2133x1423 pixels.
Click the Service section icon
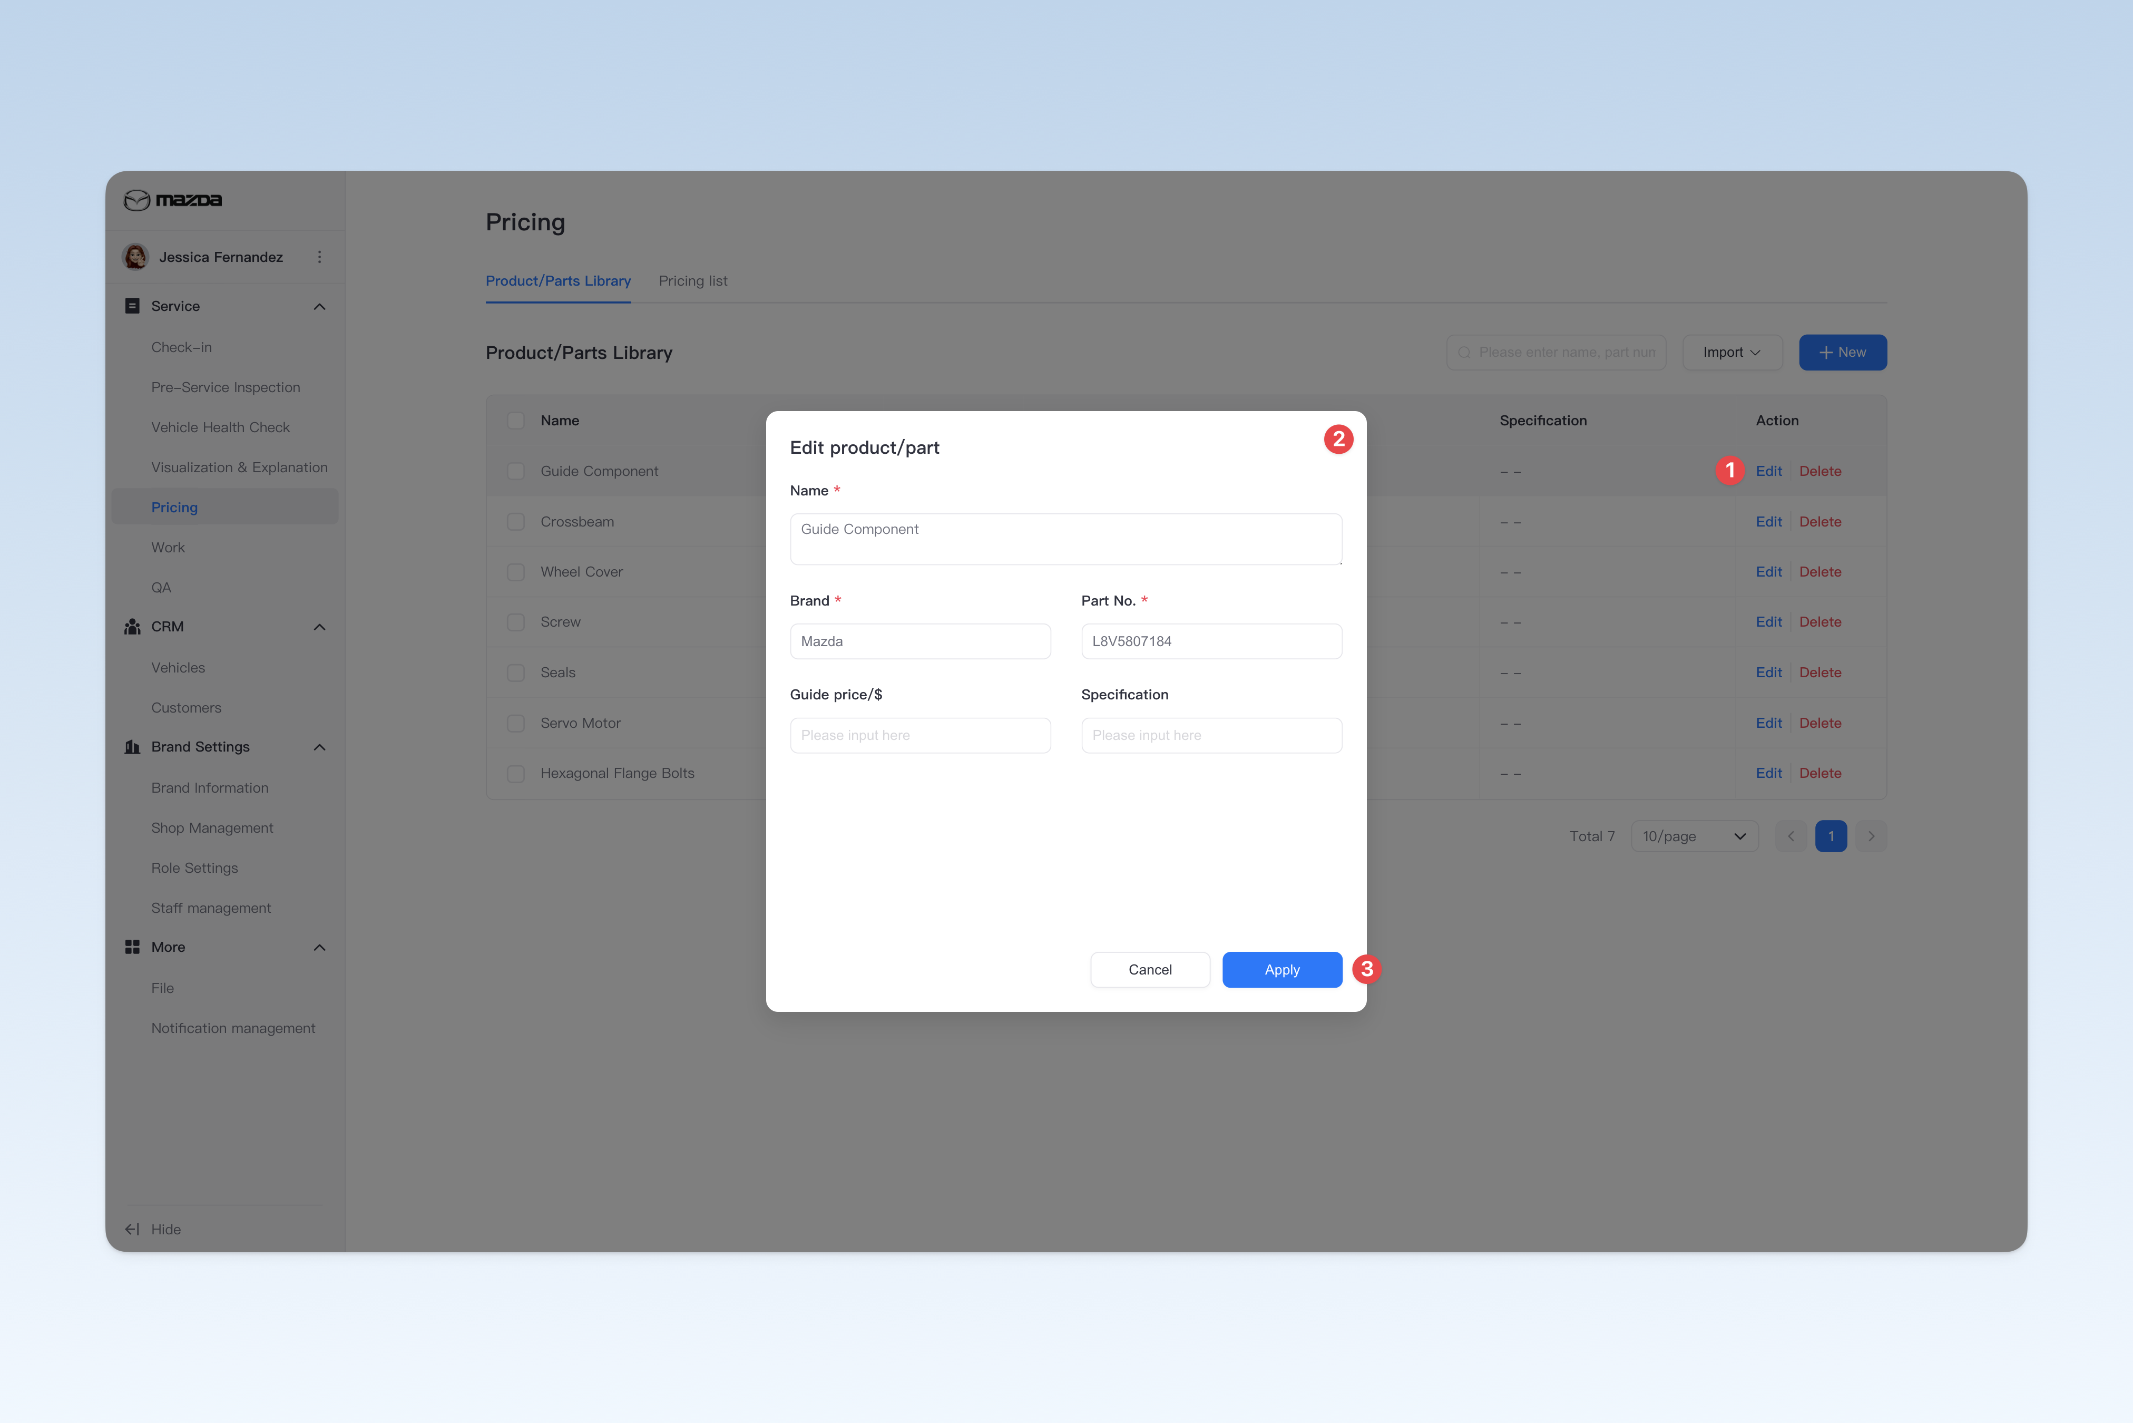(x=132, y=306)
